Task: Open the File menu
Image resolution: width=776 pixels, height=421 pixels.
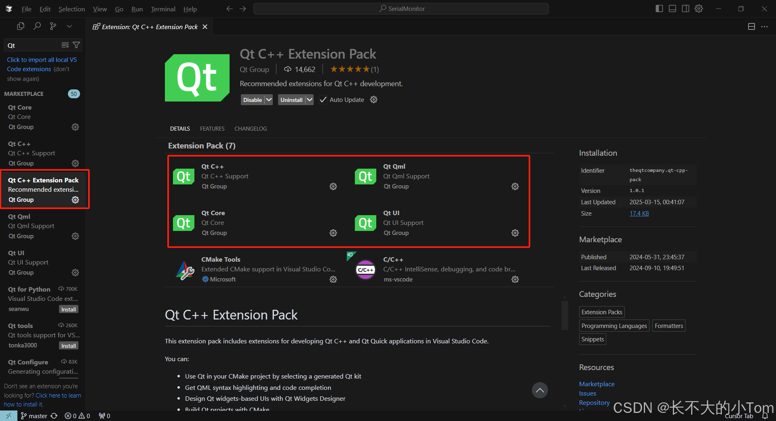Action: 26,9
